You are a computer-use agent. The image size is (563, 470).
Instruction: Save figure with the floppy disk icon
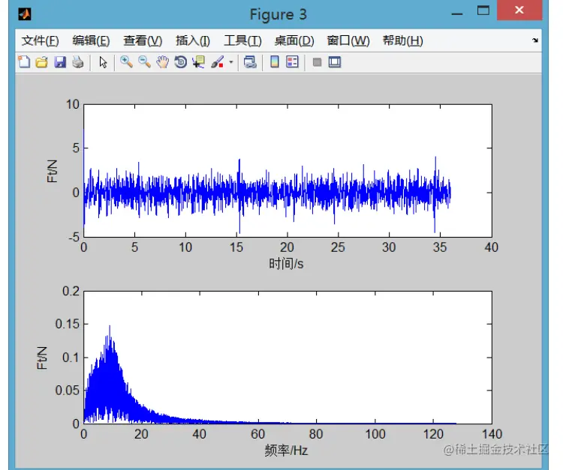click(x=60, y=62)
